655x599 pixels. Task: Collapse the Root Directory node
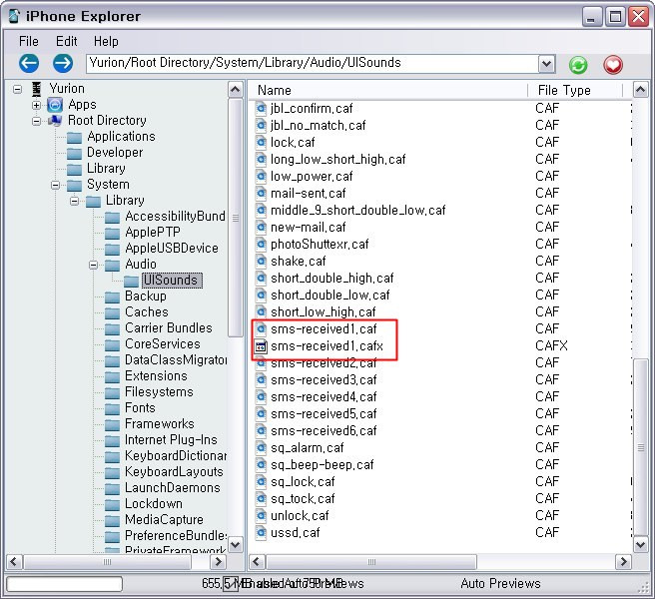[x=36, y=121]
